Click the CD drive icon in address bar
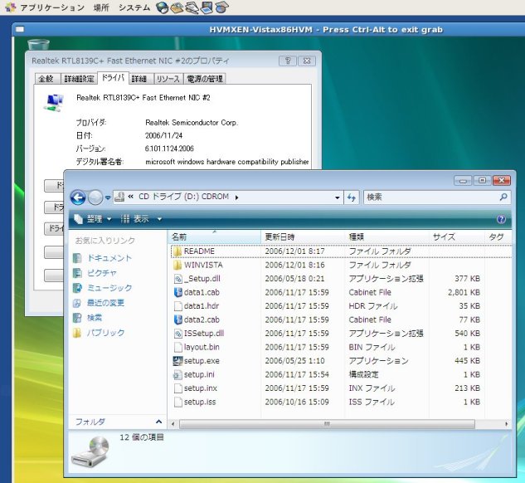Screen dimensions: 525x483 (x=119, y=197)
